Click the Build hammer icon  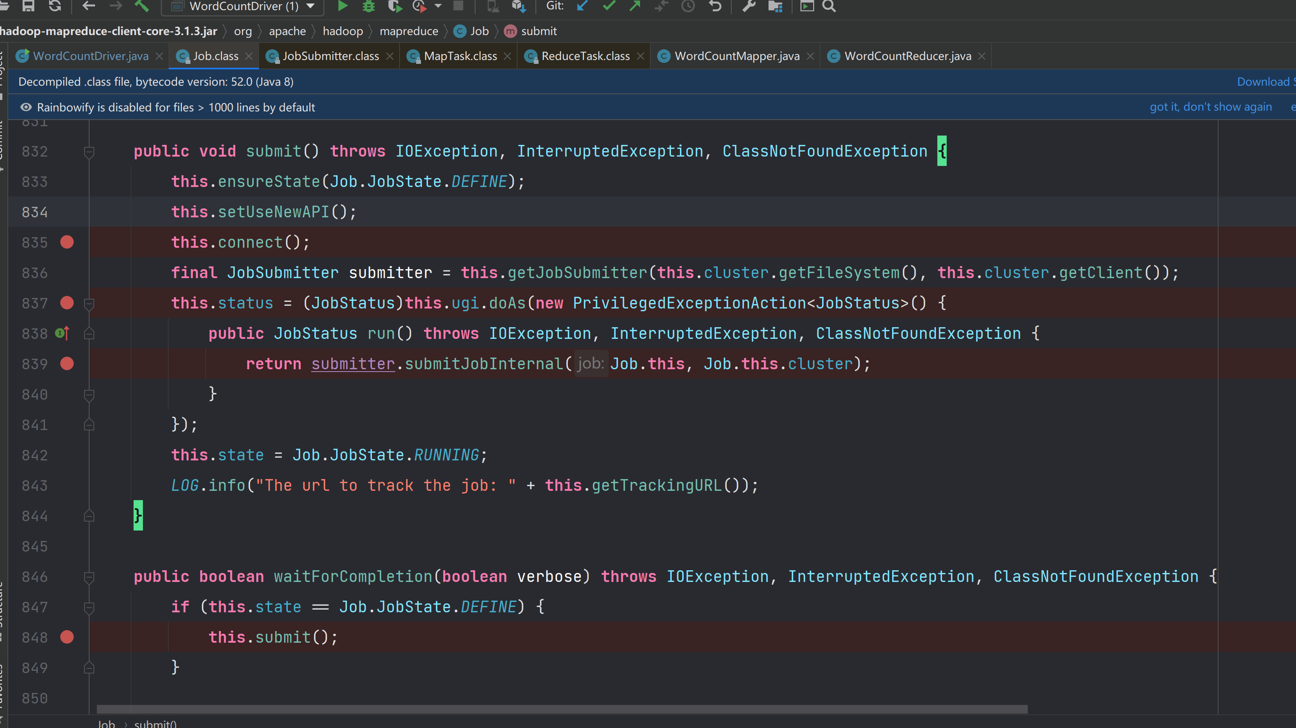[142, 6]
